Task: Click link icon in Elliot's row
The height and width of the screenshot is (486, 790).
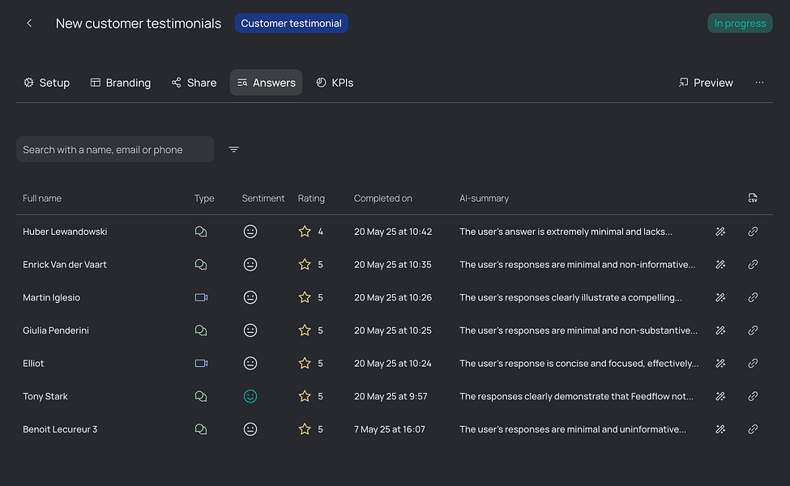Action: 753,364
